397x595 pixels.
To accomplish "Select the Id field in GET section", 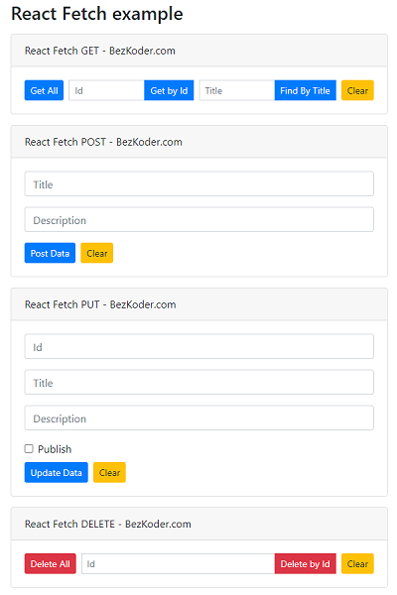I will (106, 90).
